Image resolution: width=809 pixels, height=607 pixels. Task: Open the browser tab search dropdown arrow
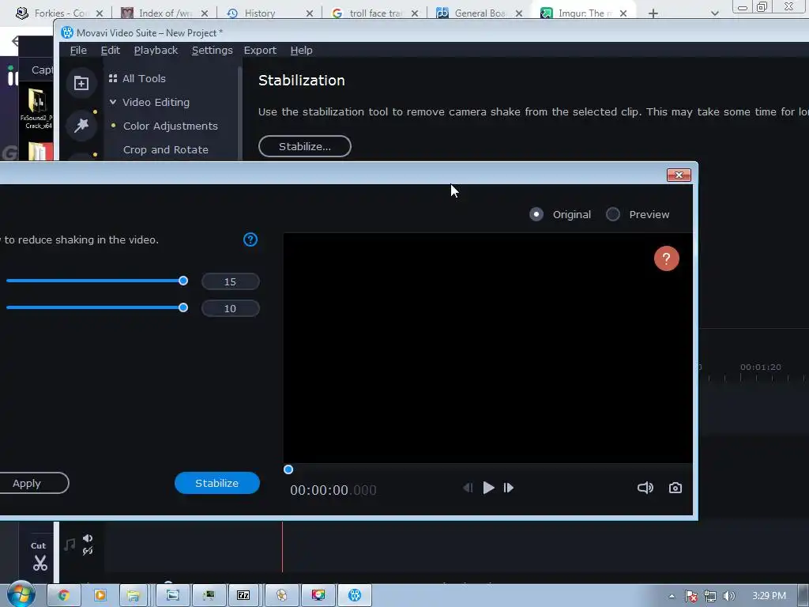click(714, 13)
